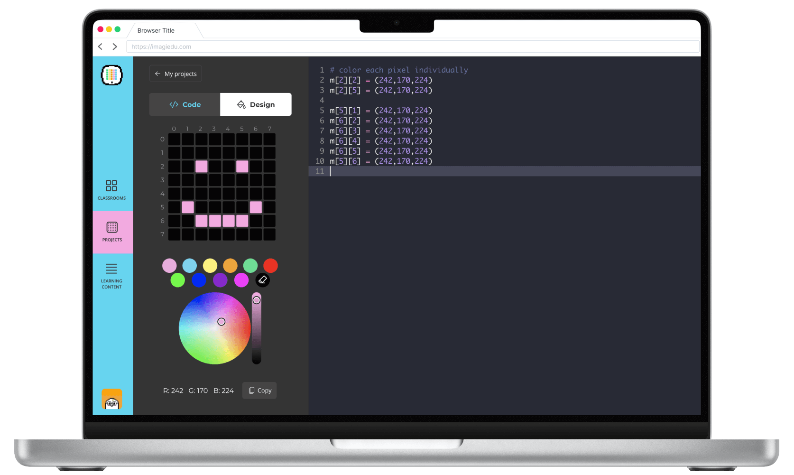Click the browser URL address field

coord(413,47)
